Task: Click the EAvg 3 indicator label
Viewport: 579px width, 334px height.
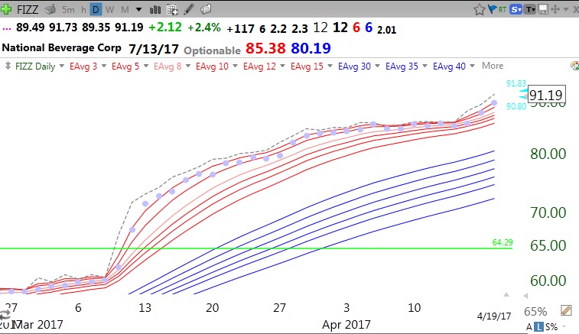Action: point(83,66)
